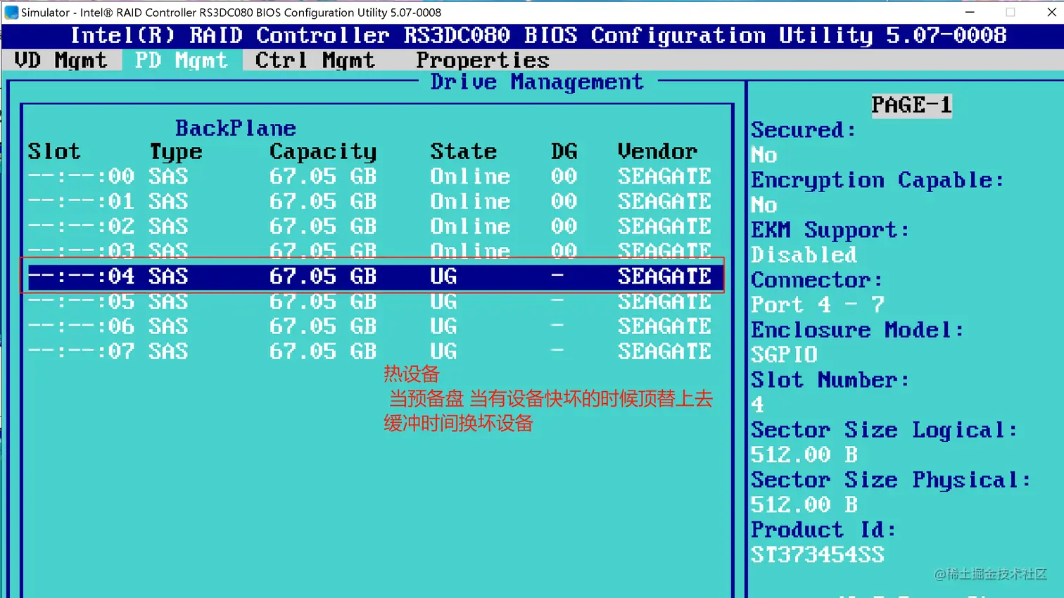Click the Drive Management panel title

click(537, 82)
